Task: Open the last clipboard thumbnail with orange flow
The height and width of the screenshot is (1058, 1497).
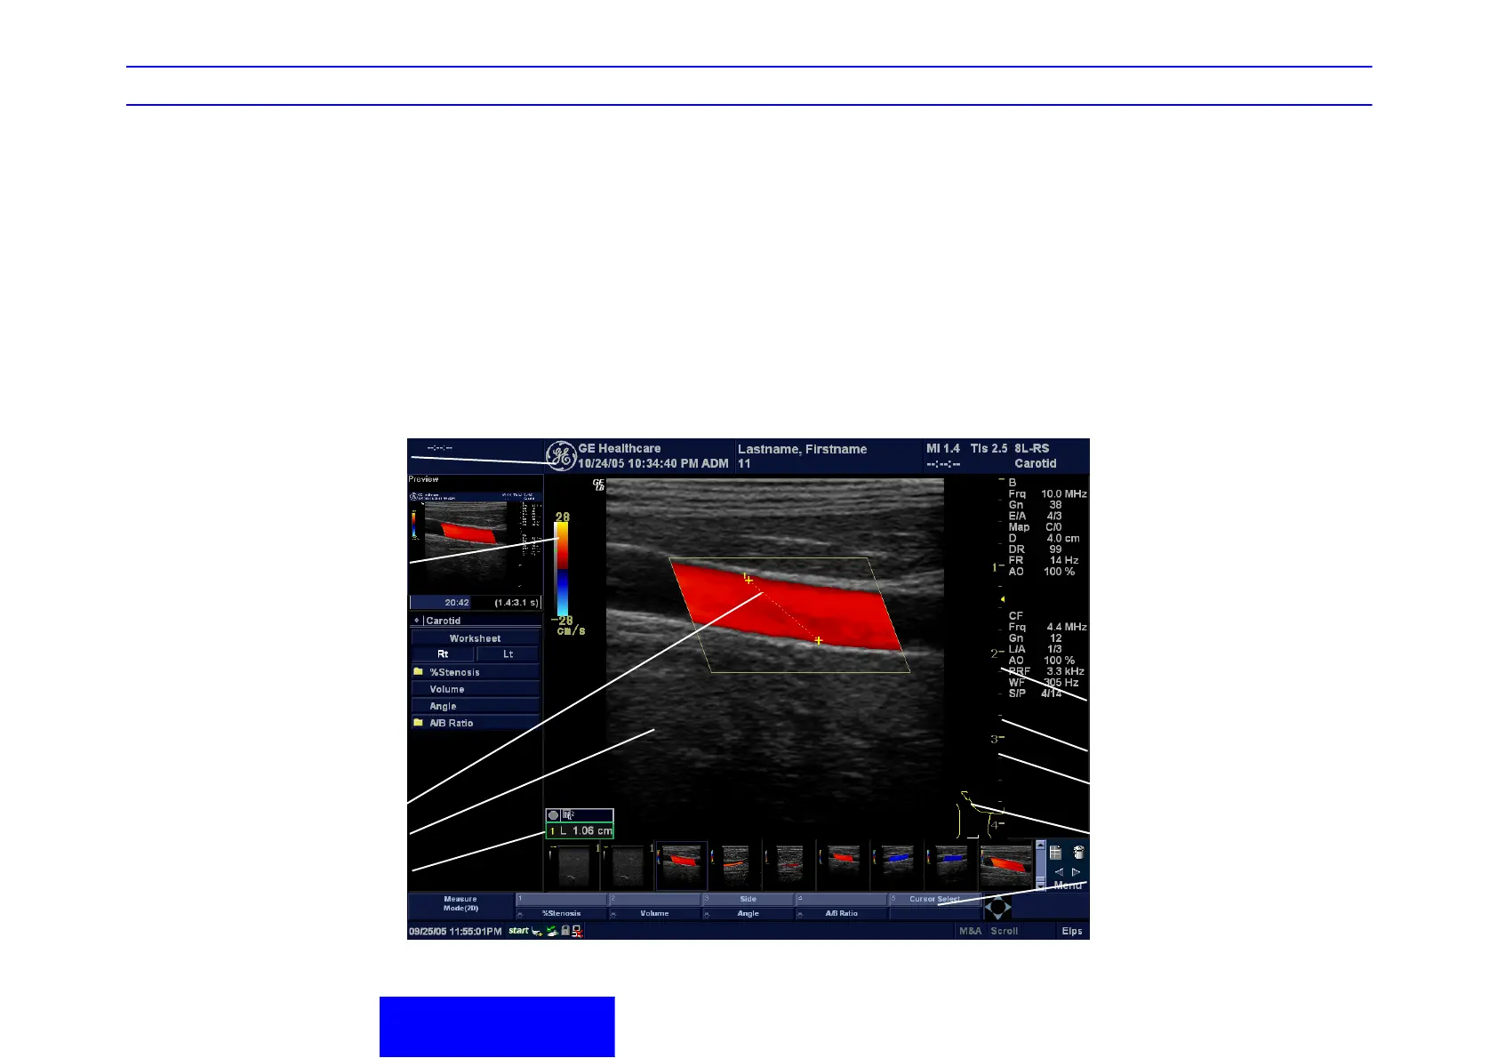Action: [1006, 865]
